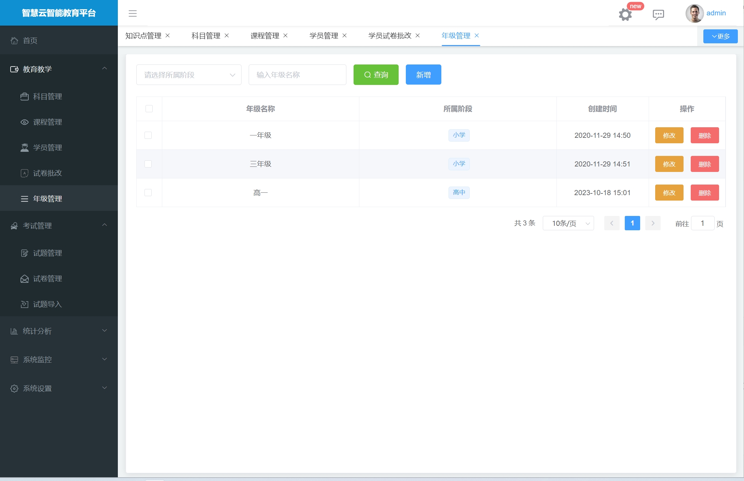Click the green 查询 button
This screenshot has width=744, height=481.
tap(376, 75)
